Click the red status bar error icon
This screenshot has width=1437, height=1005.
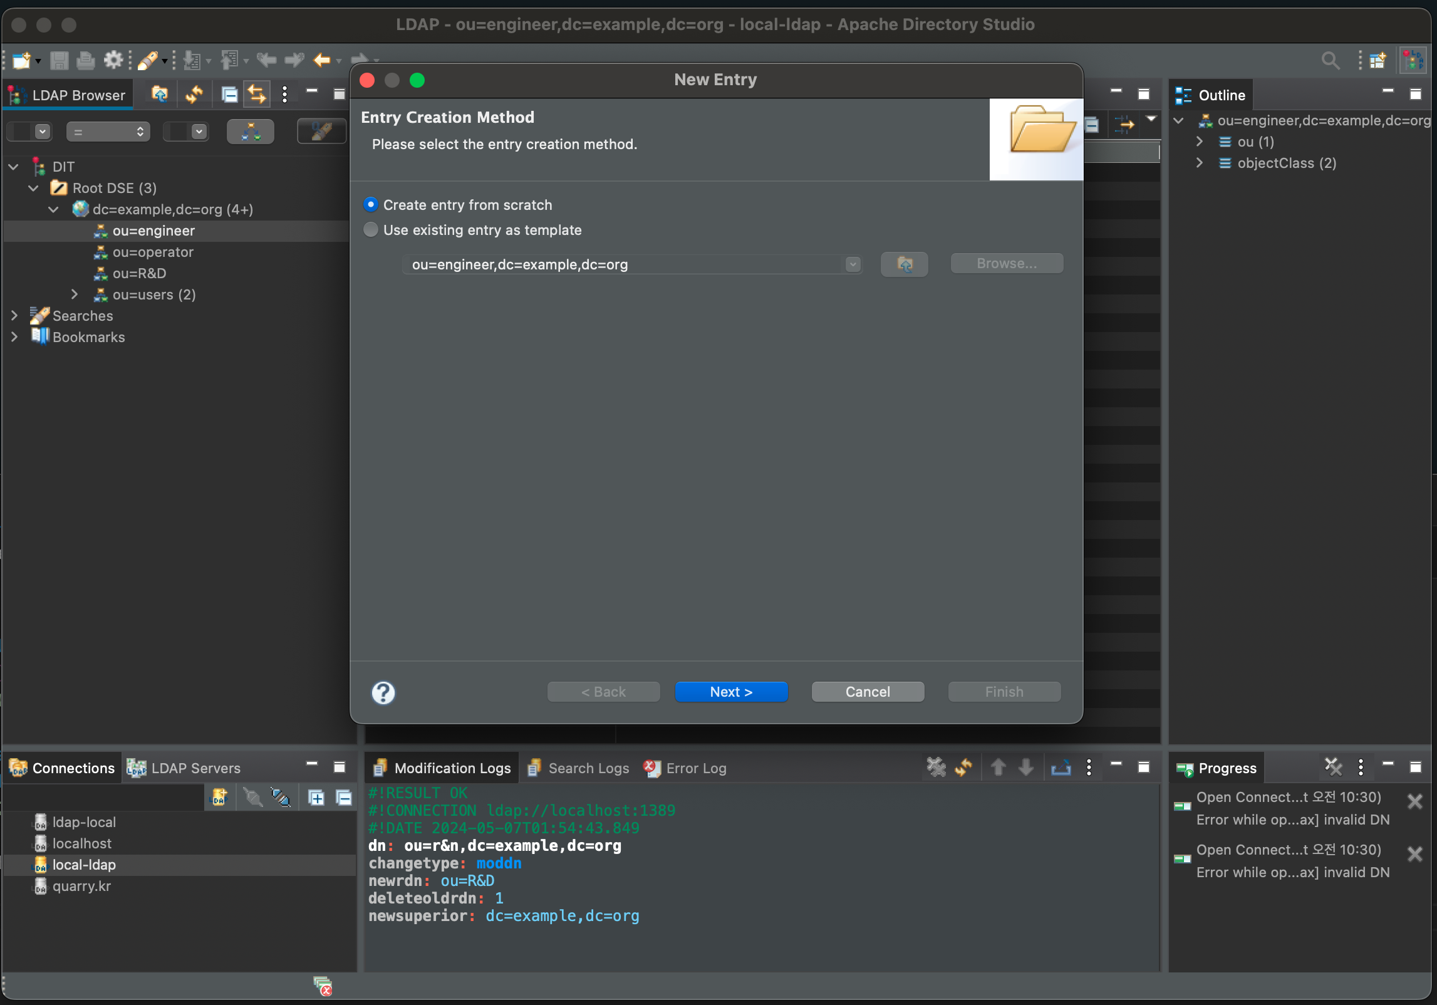[323, 986]
